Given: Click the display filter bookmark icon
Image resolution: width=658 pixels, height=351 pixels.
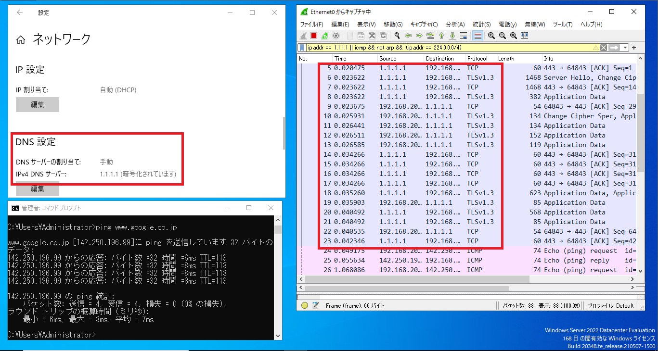Looking at the screenshot, I should [x=302, y=48].
